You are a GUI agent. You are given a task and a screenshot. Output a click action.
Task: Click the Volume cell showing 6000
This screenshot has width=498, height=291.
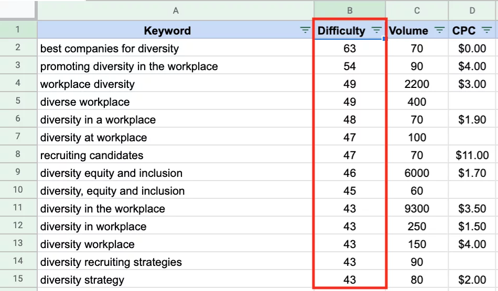pyautogui.click(x=417, y=173)
